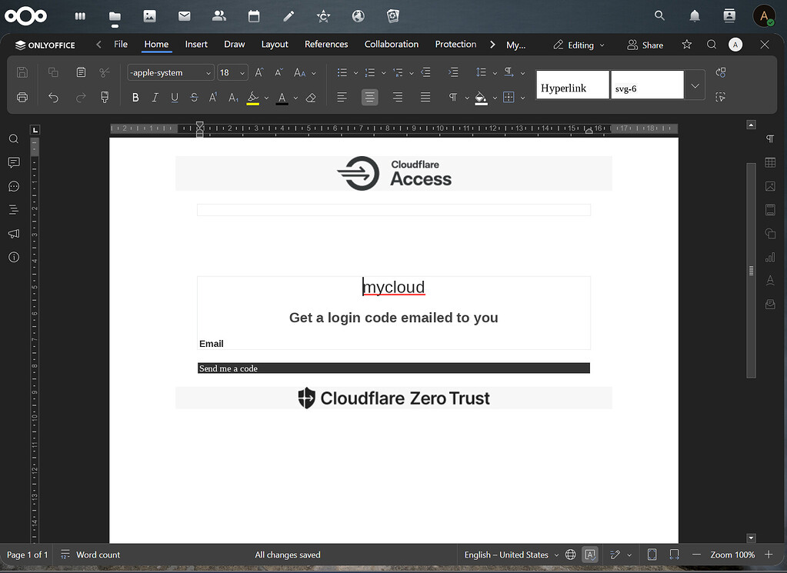This screenshot has height=573, width=787.
Task: Undo the last action
Action: coord(53,98)
